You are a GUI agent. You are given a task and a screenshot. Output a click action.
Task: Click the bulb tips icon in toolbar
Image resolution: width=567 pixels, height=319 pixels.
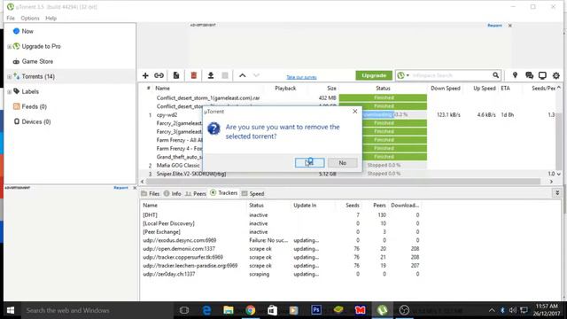click(515, 75)
